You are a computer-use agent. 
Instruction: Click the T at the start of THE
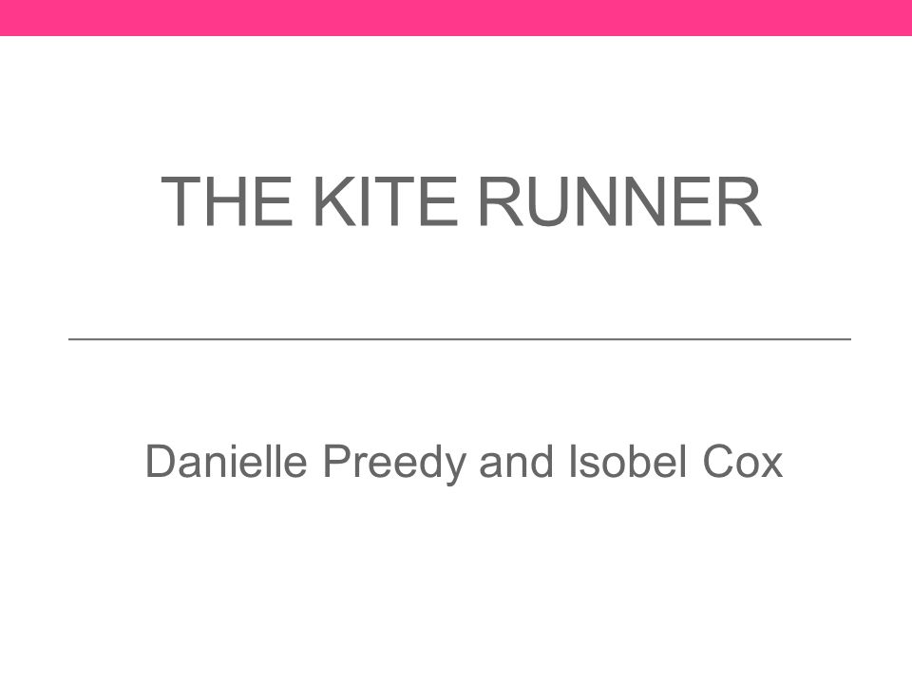(x=181, y=201)
